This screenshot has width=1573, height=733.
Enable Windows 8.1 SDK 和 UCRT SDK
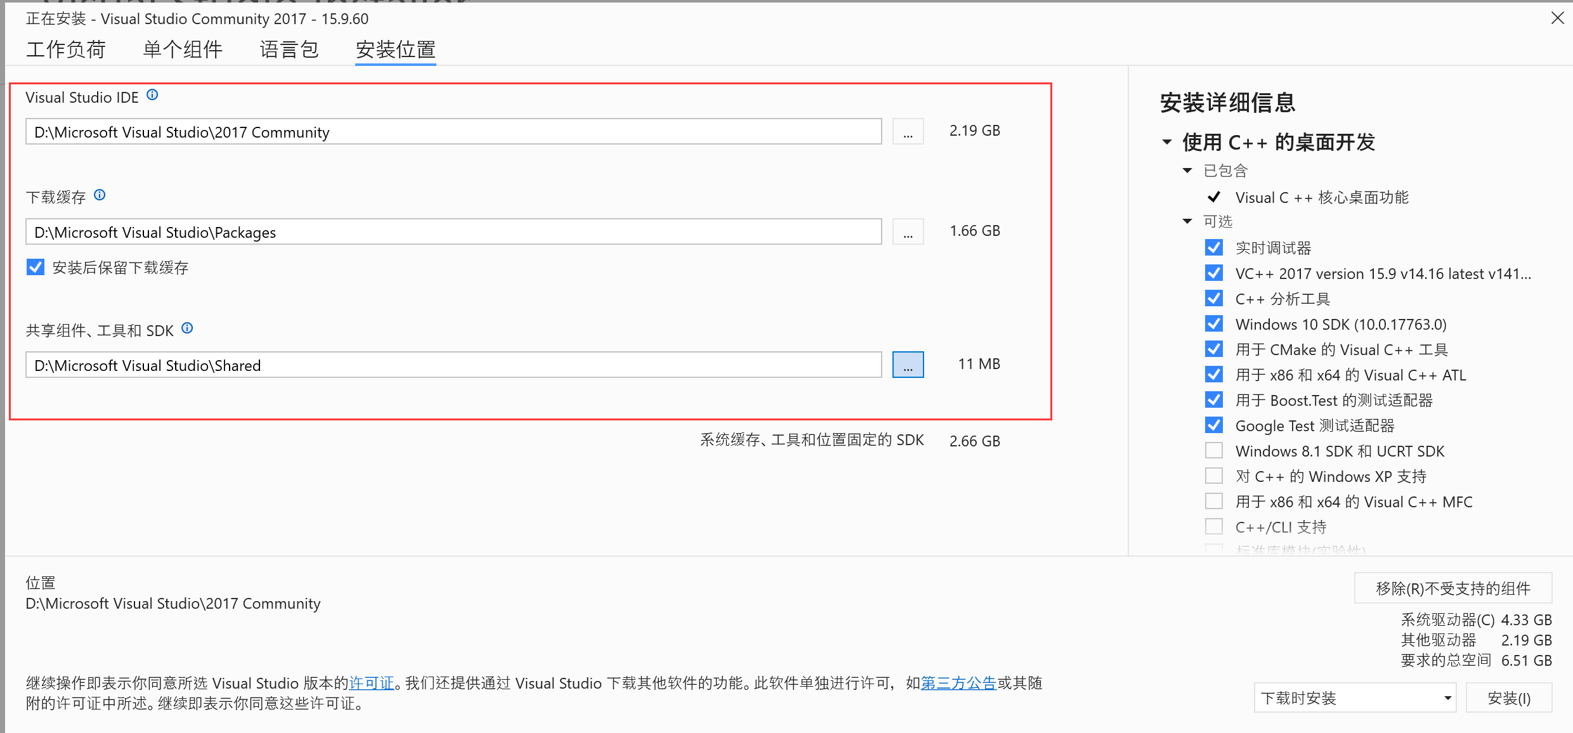coord(1213,451)
